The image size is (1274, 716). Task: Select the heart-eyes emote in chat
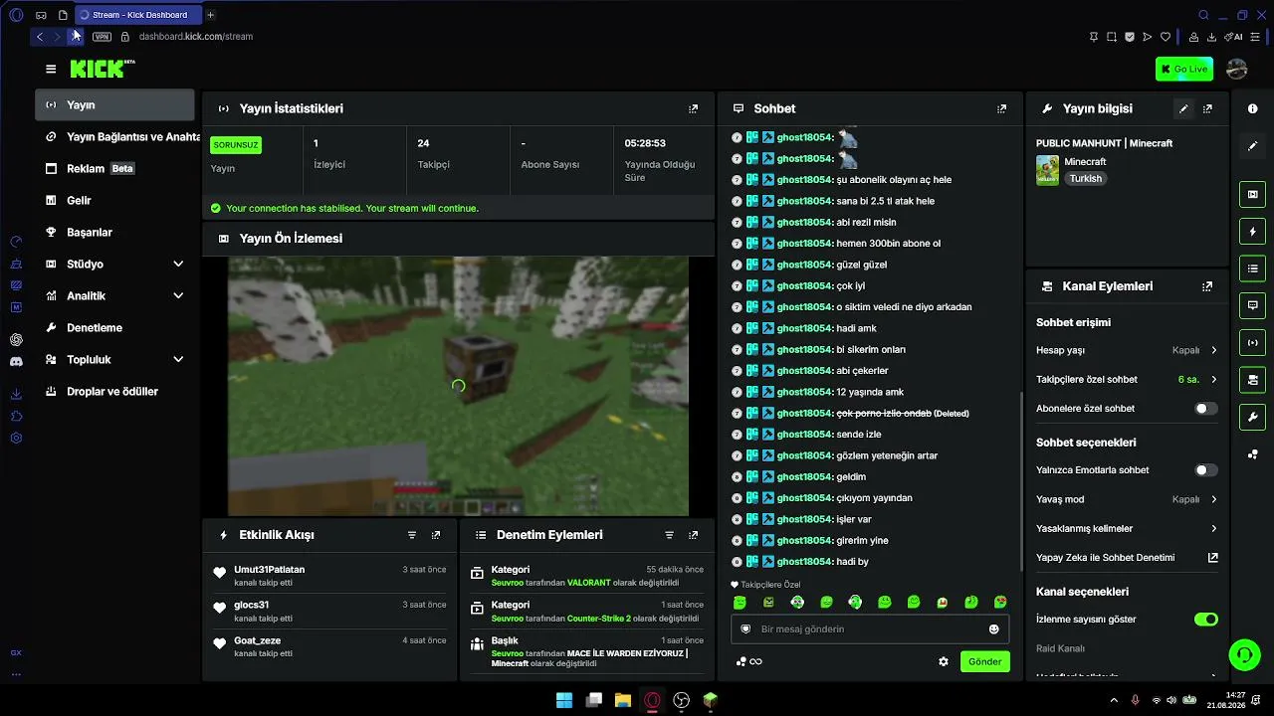coord(1001,603)
